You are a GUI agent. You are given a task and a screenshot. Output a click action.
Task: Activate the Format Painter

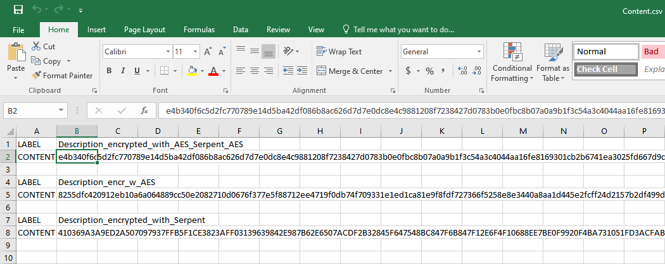62,75
